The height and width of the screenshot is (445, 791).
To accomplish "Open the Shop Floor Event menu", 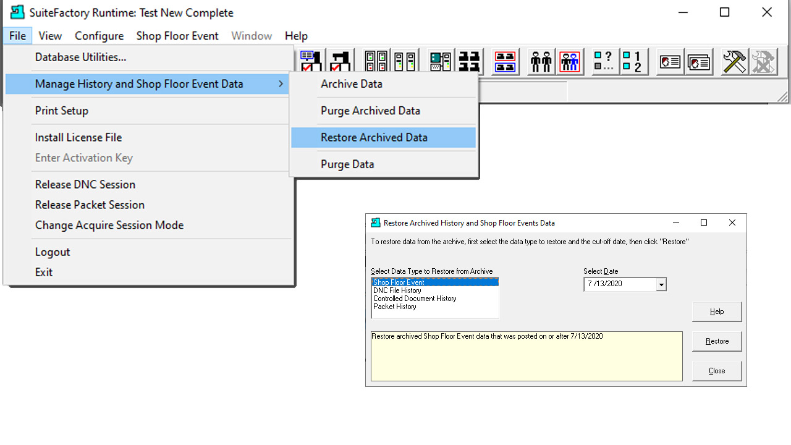I will [x=177, y=36].
